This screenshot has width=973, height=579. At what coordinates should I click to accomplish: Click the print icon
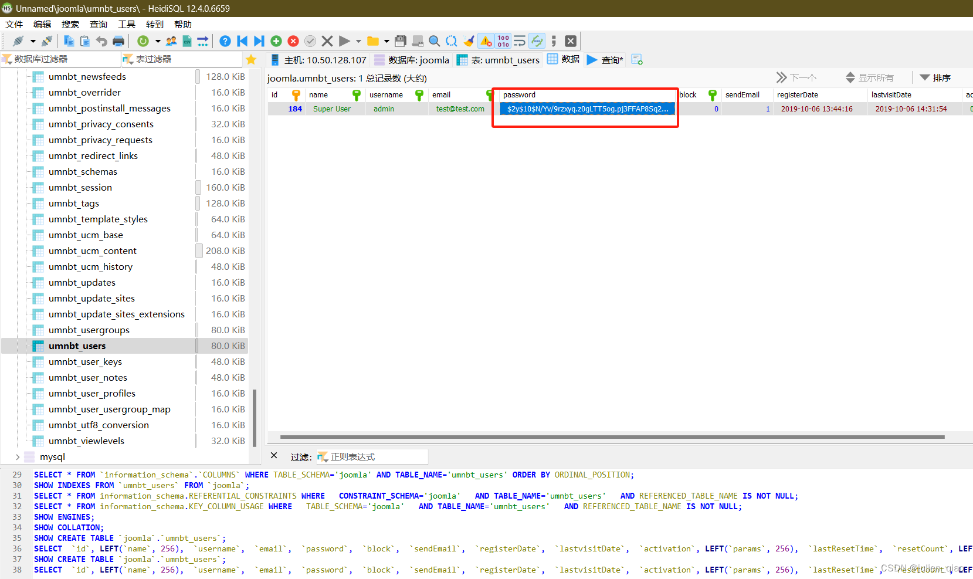(x=118, y=41)
